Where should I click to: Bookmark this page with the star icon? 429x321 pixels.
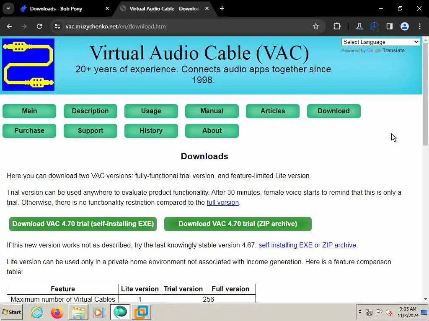(x=316, y=26)
